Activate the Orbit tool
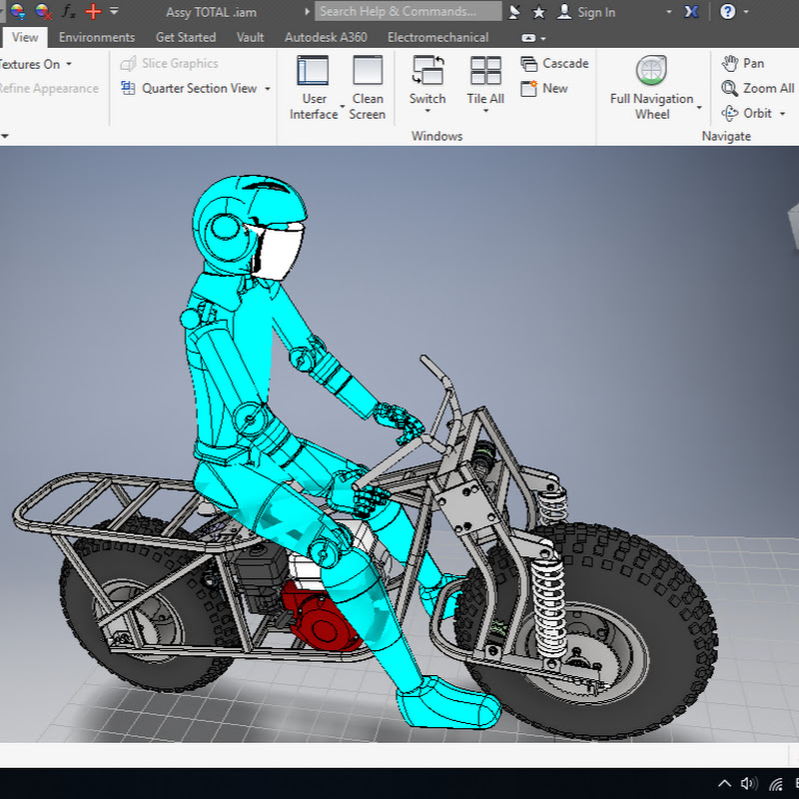 coord(747,113)
